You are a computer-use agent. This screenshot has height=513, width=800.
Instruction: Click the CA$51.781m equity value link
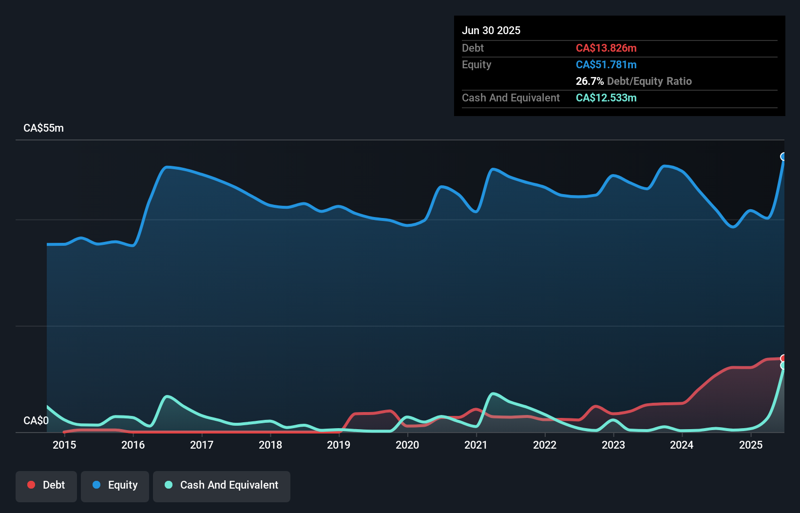click(x=606, y=64)
